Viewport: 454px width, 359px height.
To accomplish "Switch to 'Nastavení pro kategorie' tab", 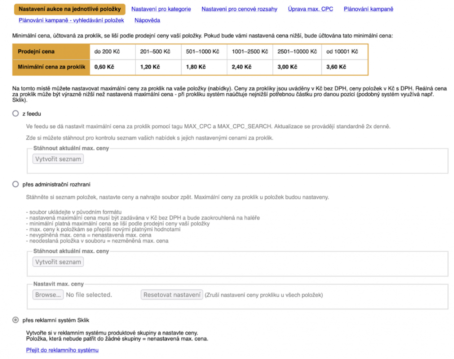I will click(161, 9).
